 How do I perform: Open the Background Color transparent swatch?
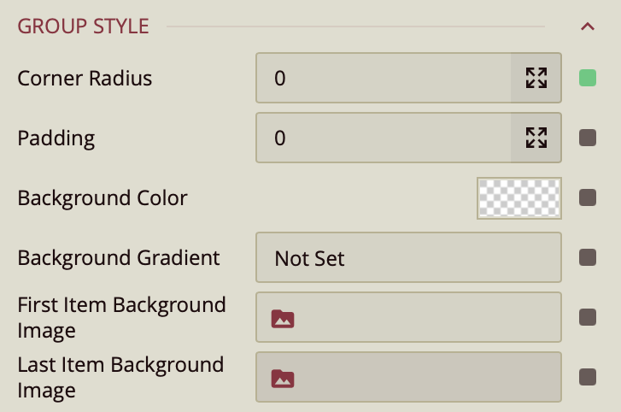tap(518, 198)
